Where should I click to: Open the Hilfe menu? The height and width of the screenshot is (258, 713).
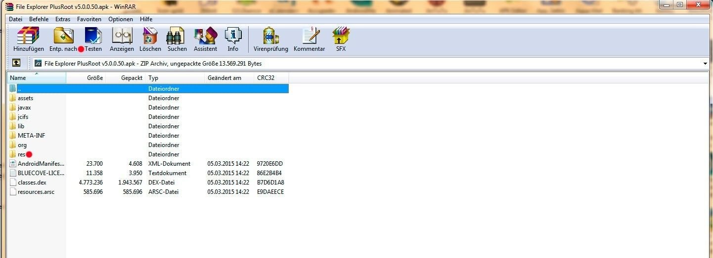point(146,19)
